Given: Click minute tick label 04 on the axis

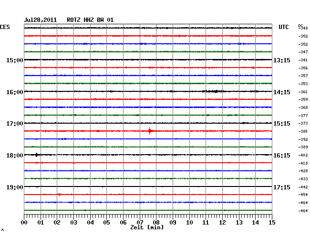Looking at the screenshot, I should (90, 223).
